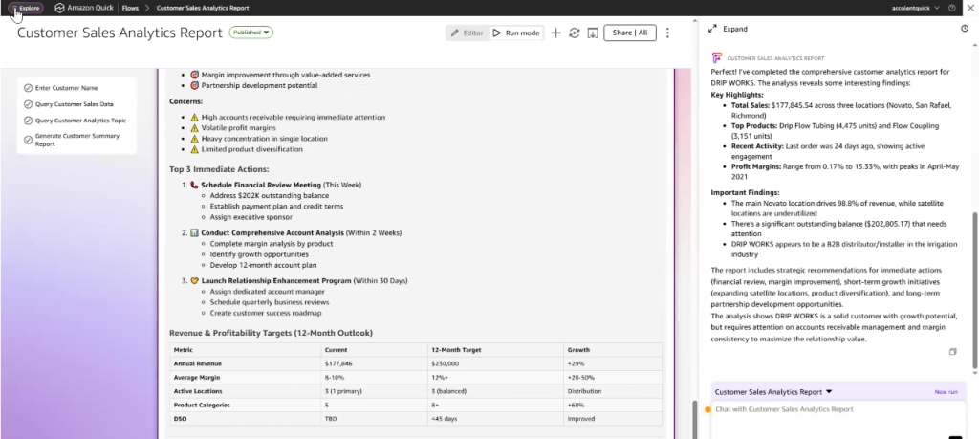Select the Enter Customer Name step
Viewport: 979px width, 439px height.
click(66, 88)
